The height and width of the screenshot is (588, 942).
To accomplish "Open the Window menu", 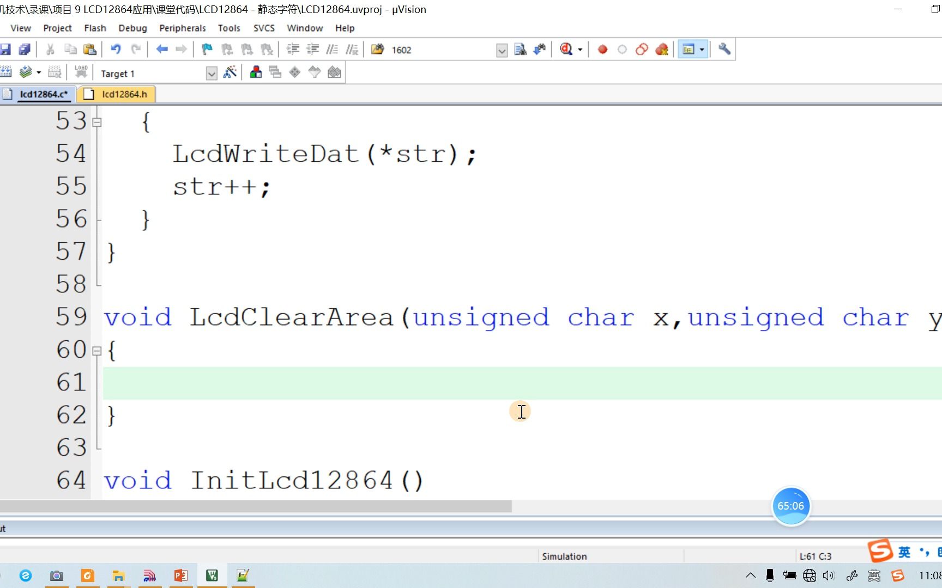I will tap(305, 28).
